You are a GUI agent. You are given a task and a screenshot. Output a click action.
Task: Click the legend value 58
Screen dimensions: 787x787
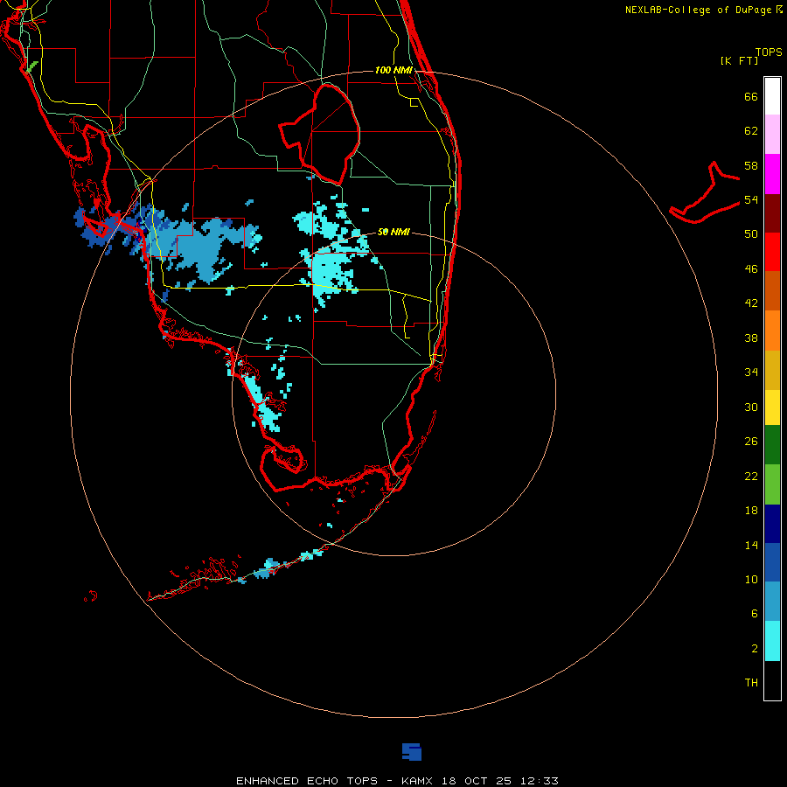click(751, 165)
